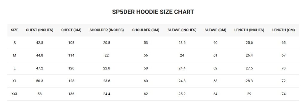
Task: Click the L size row label
Action: (15, 68)
